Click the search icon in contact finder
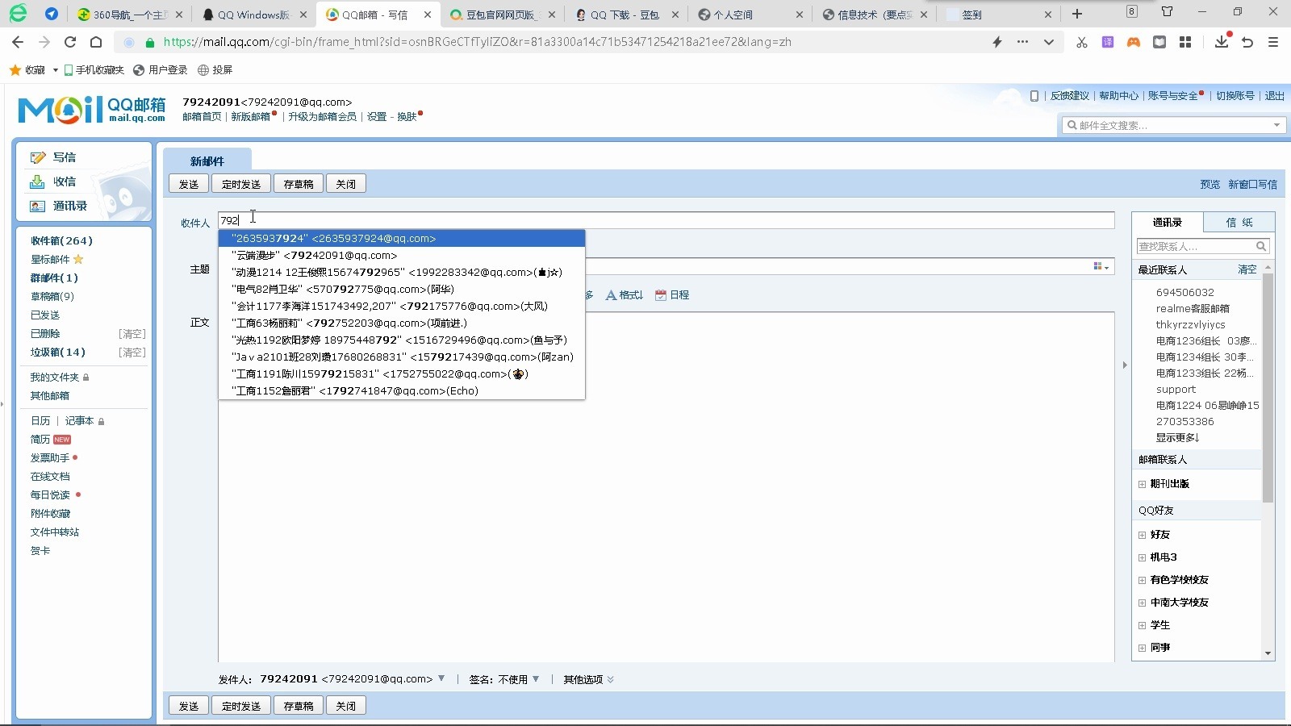Viewport: 1291px width, 726px height. tap(1261, 246)
